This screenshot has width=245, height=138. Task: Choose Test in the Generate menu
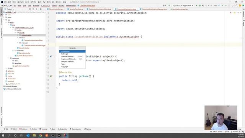click(72, 64)
